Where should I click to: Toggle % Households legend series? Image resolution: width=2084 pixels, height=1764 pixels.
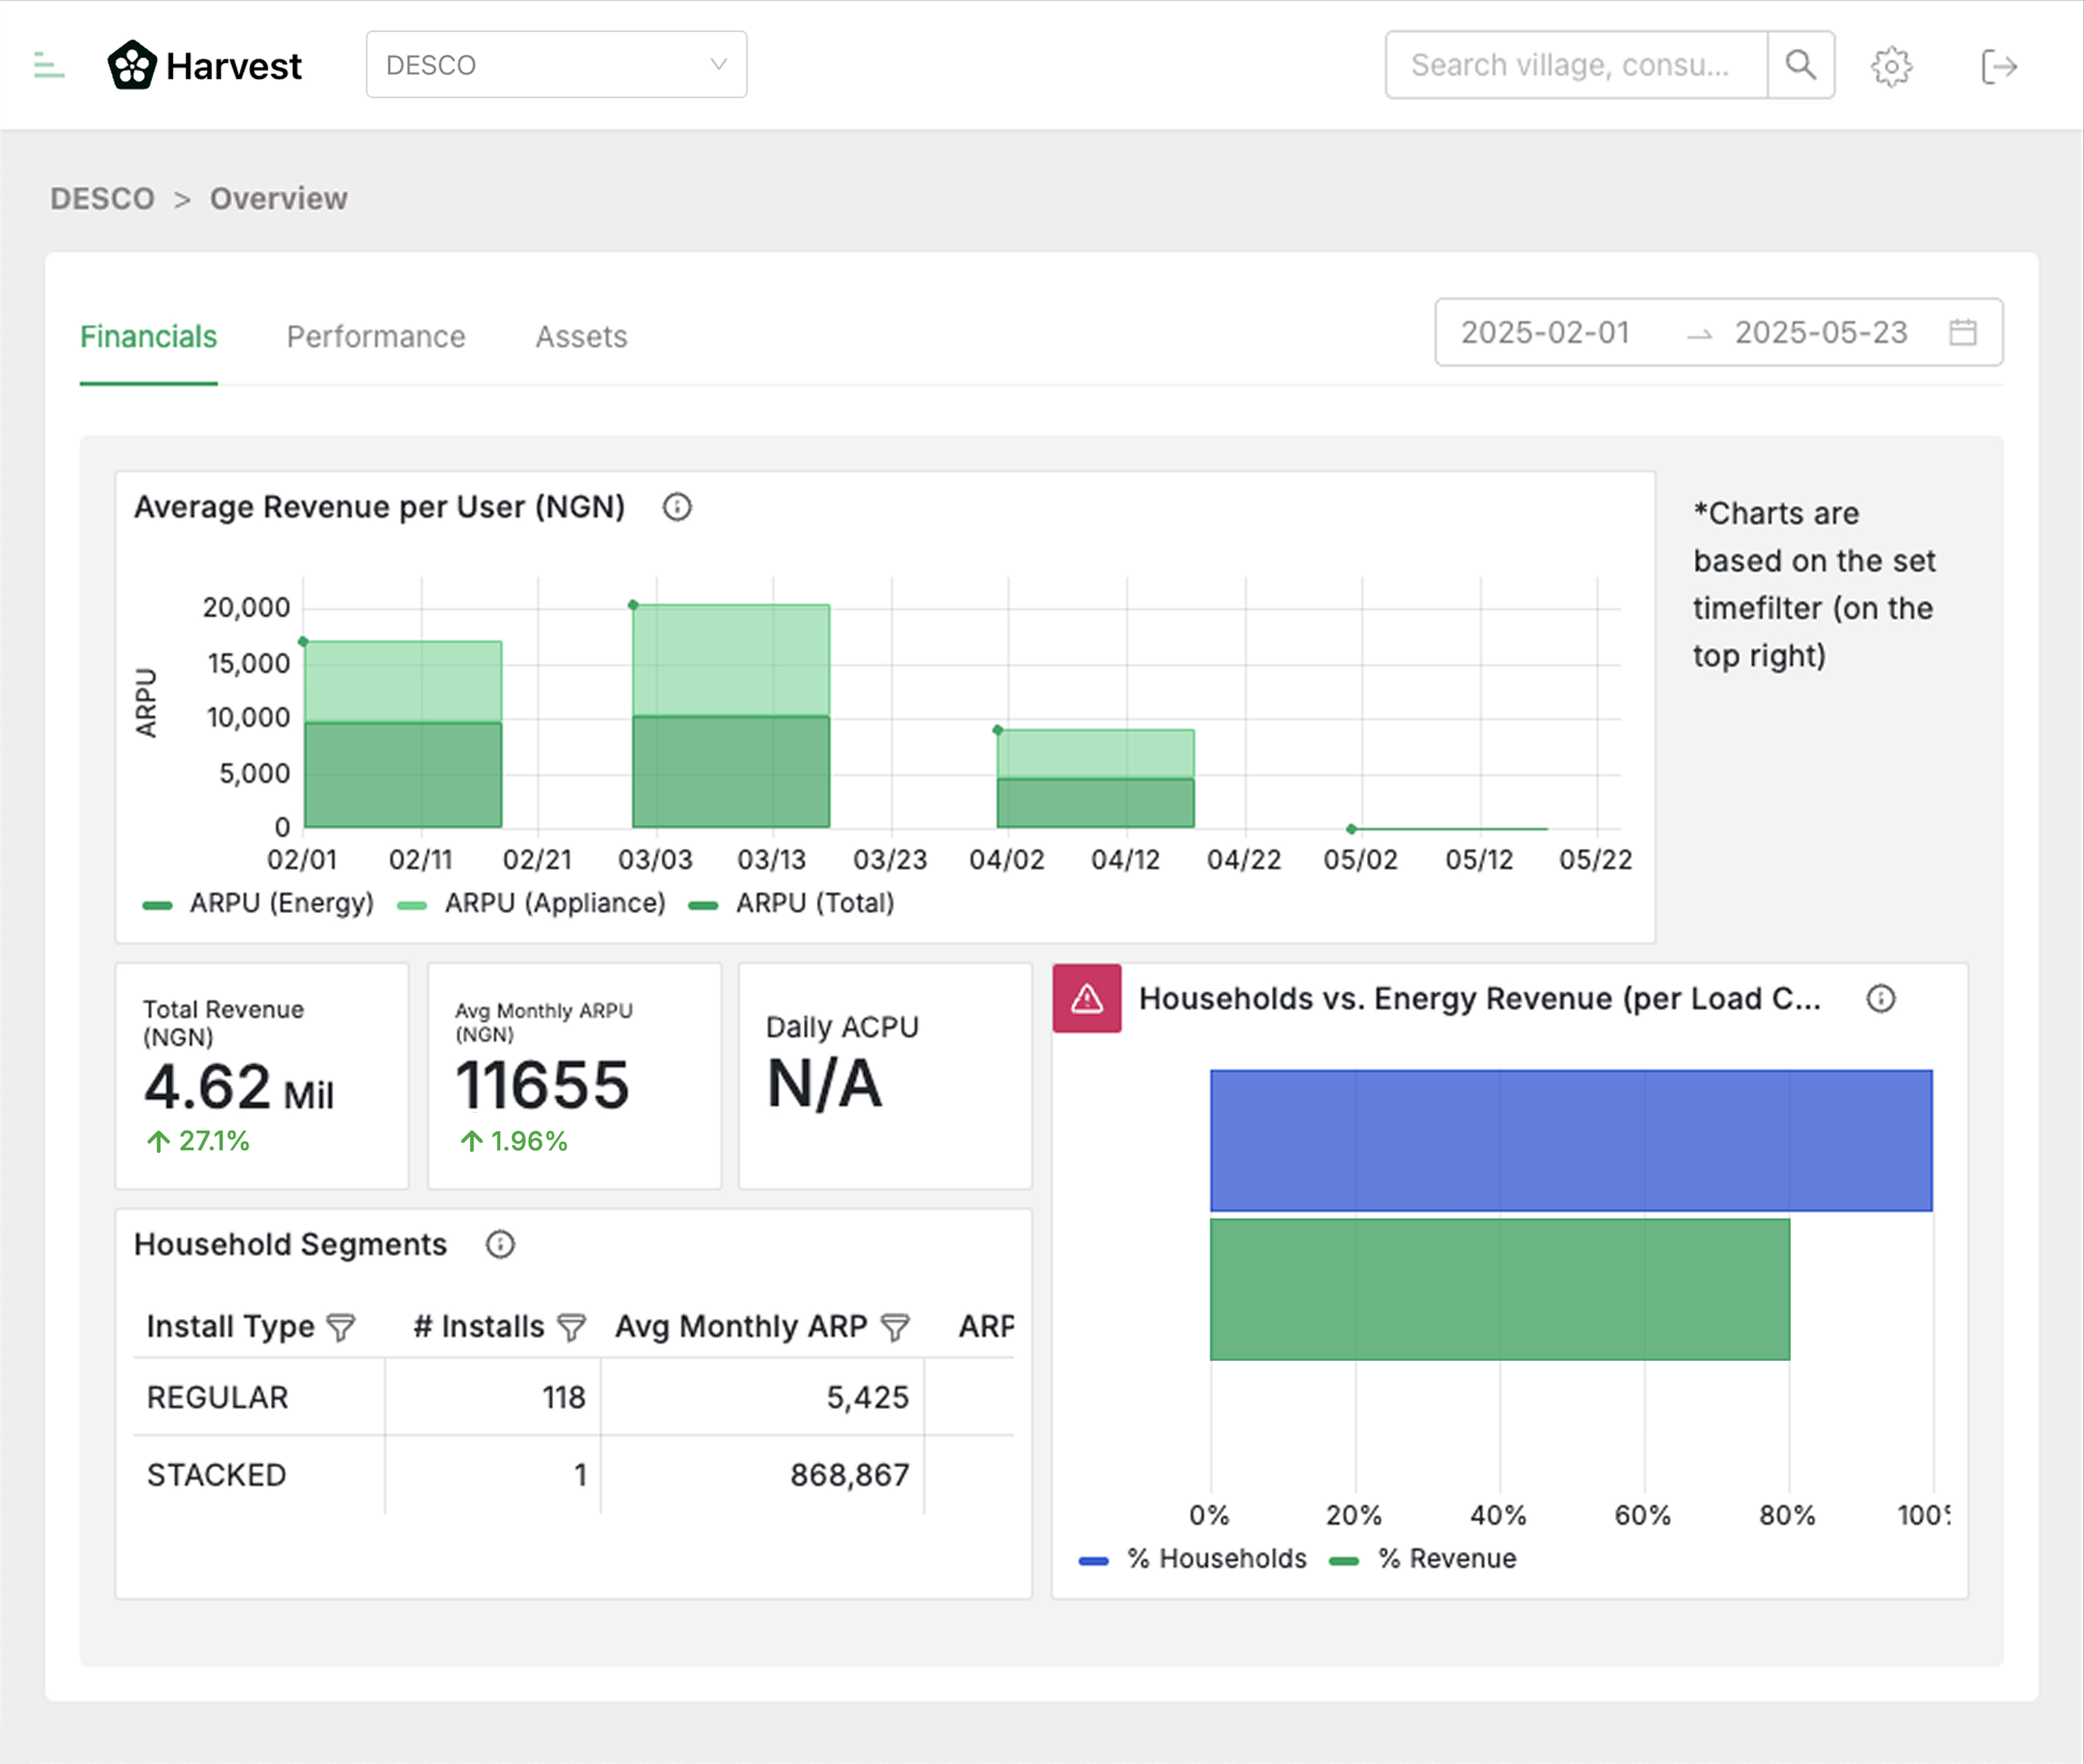(1194, 1558)
